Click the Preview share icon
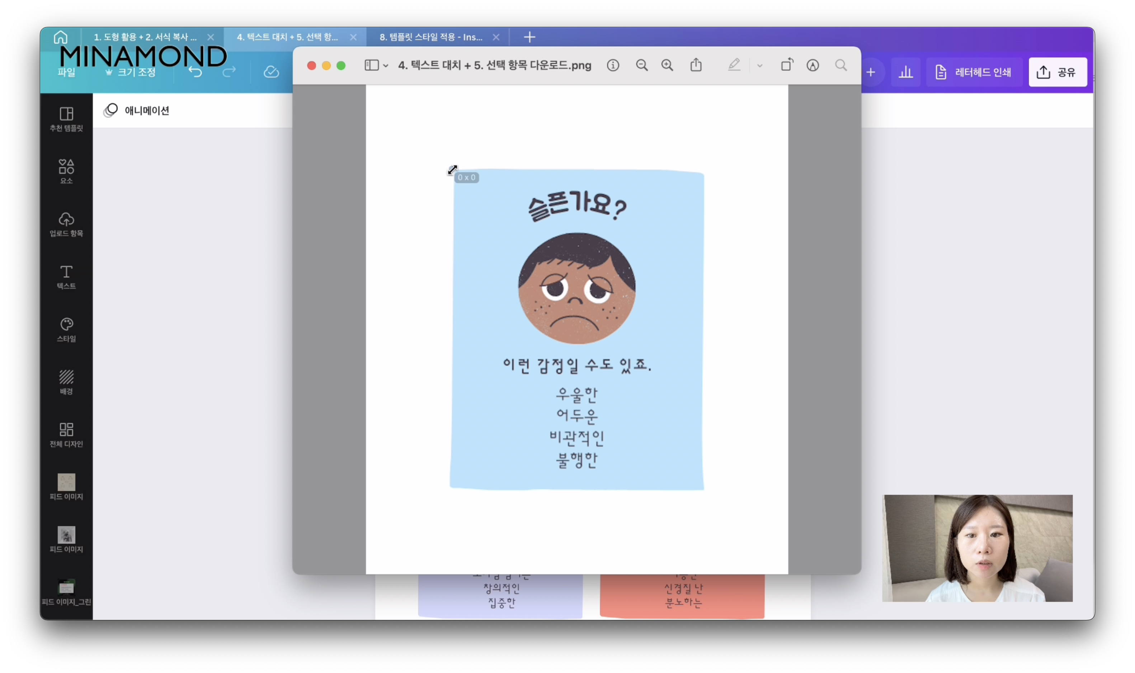Image resolution: width=1135 pixels, height=673 pixels. (x=696, y=65)
